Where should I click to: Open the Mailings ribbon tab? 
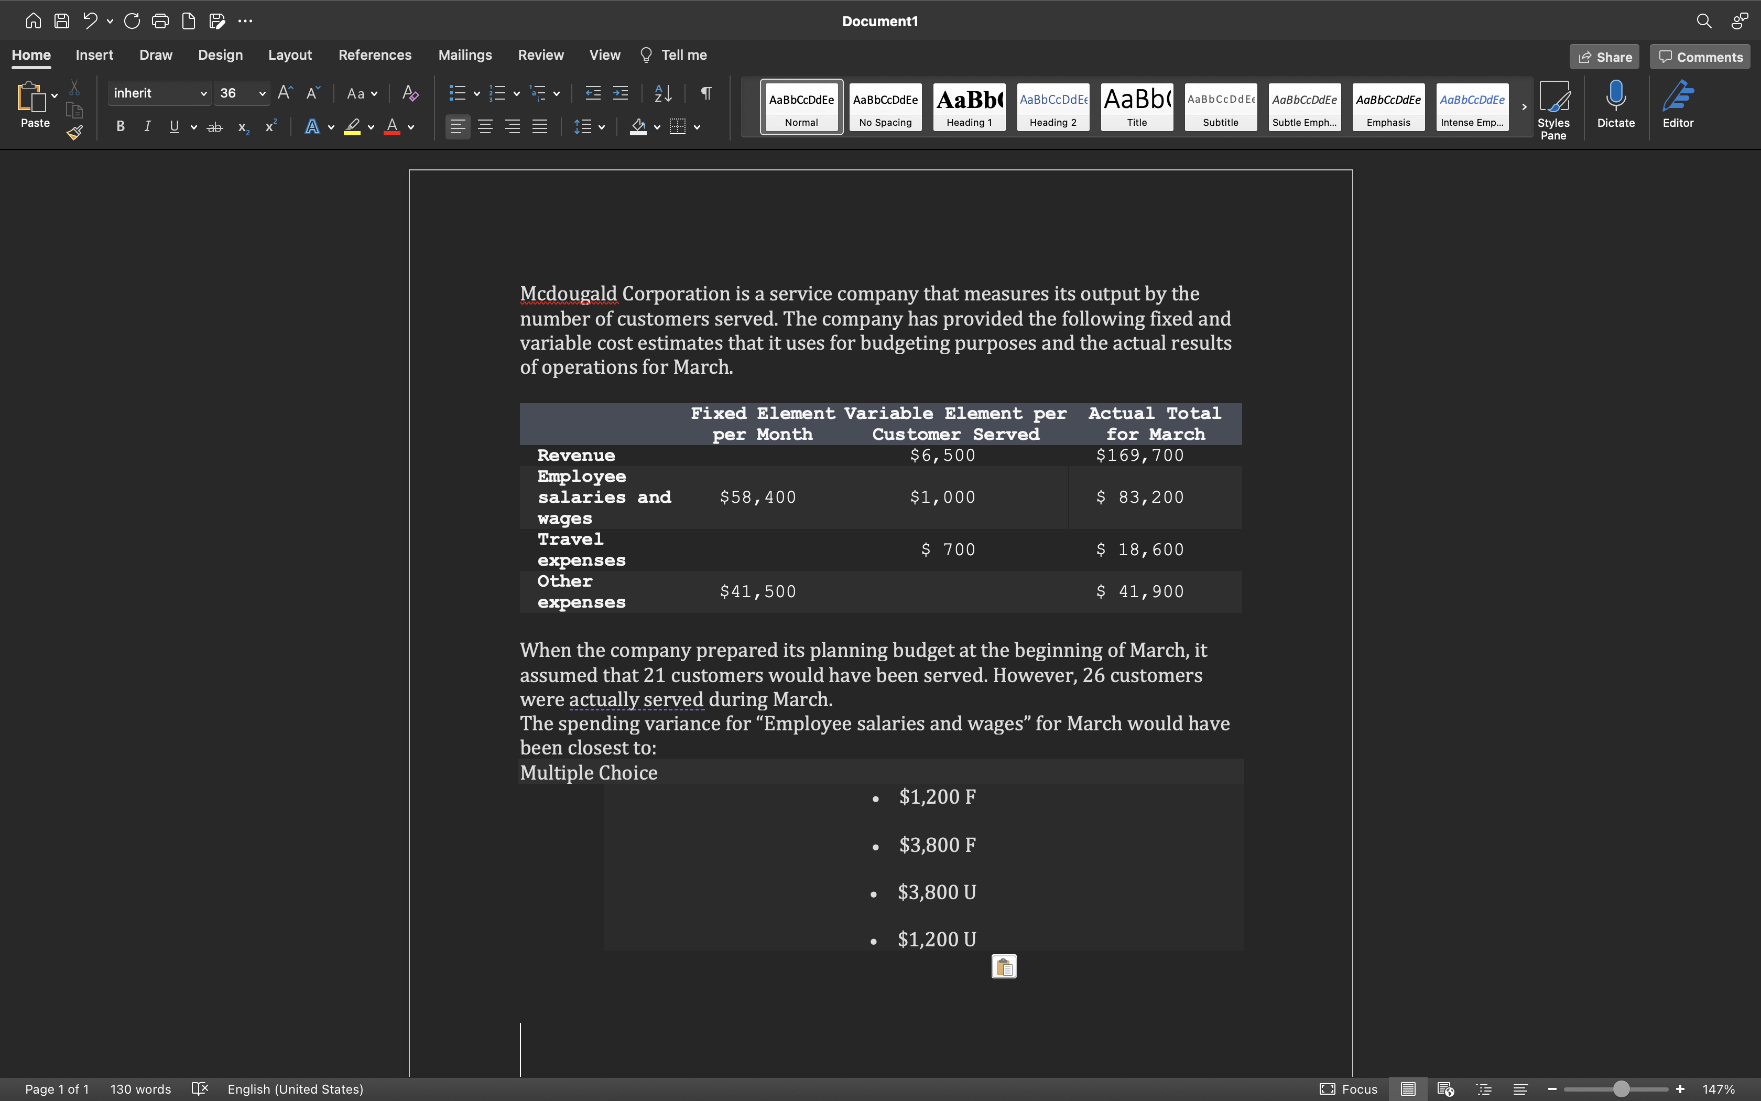[x=465, y=55]
